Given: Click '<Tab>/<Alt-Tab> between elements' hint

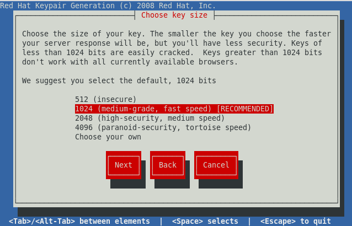Looking at the screenshot, I should 79,221.
